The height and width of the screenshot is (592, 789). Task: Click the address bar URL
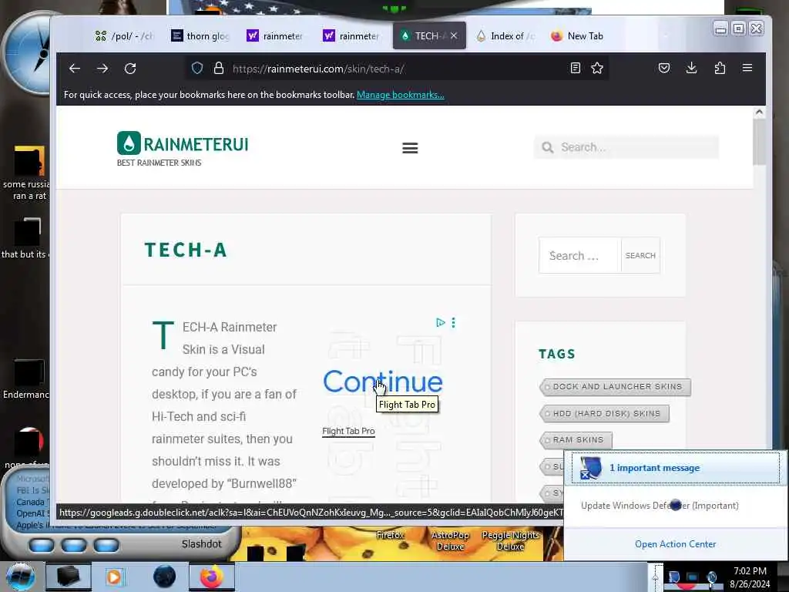coord(318,69)
